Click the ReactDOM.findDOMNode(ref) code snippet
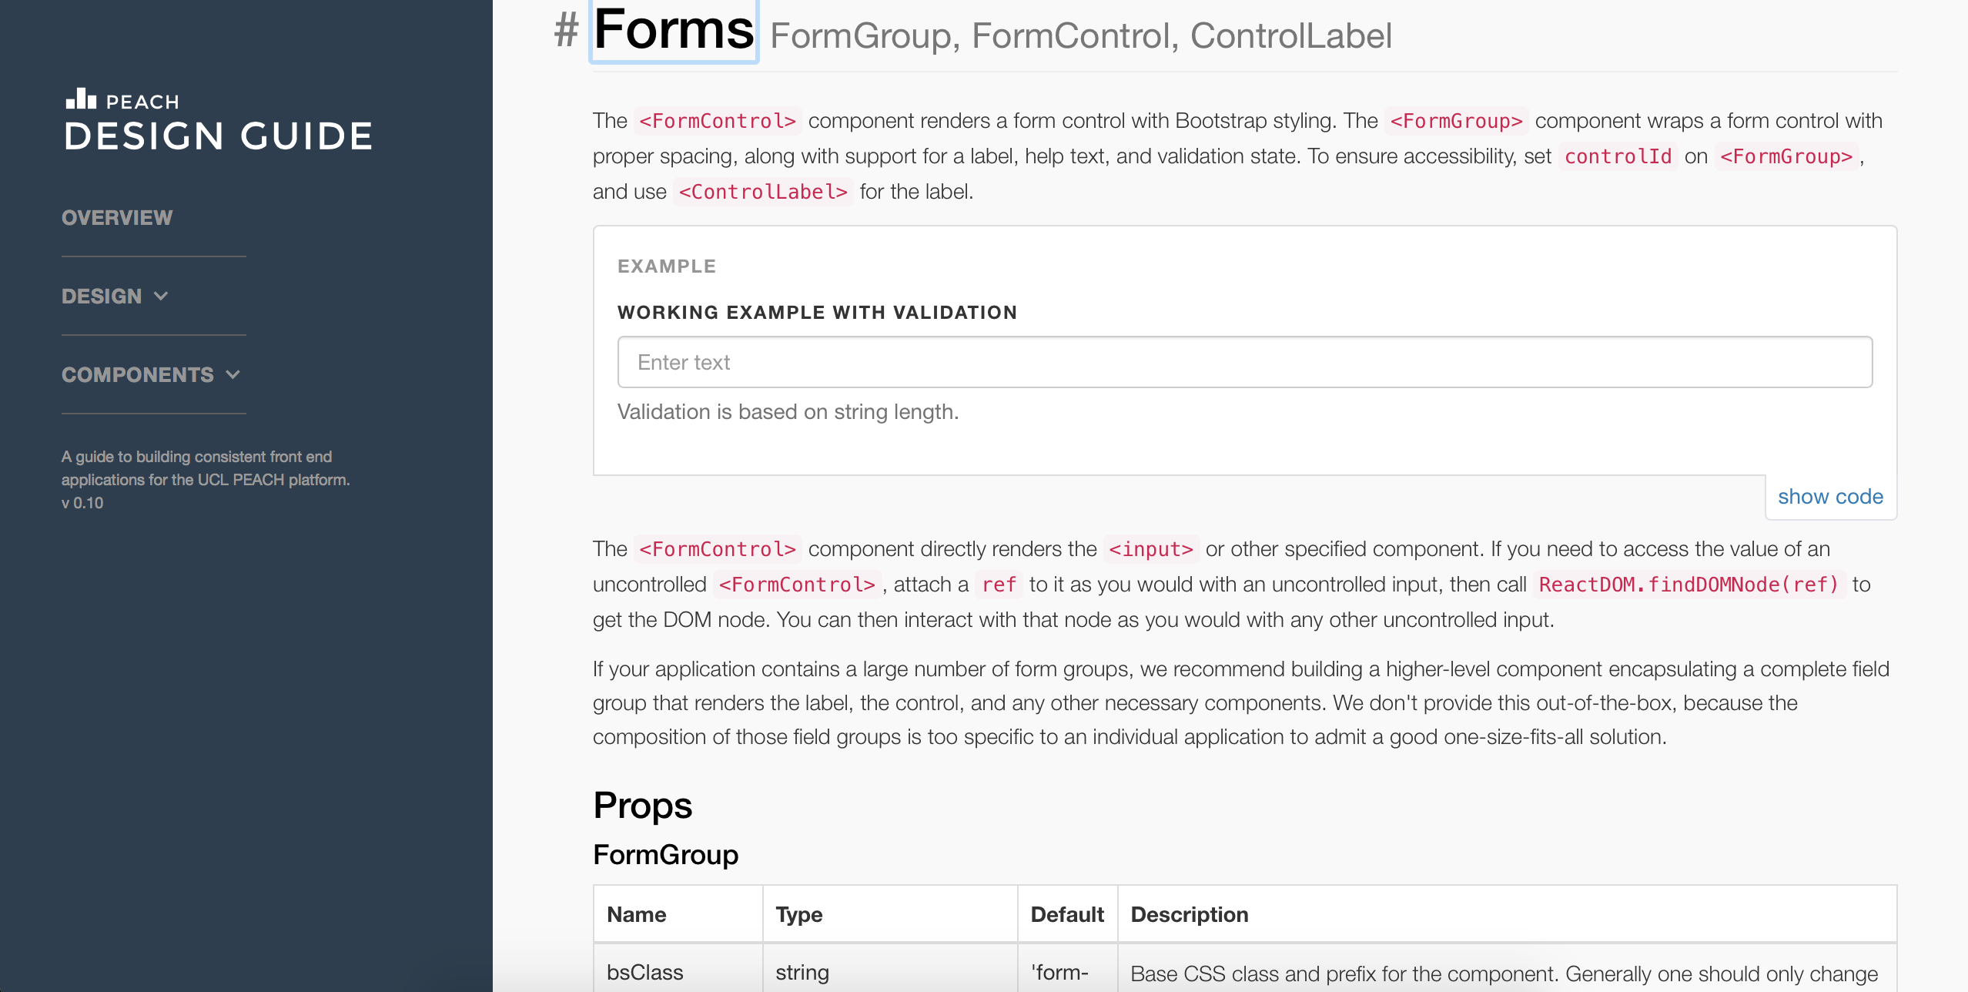The width and height of the screenshot is (1968, 992). coord(1689,585)
